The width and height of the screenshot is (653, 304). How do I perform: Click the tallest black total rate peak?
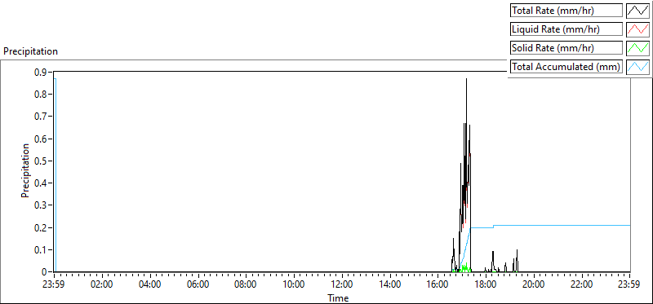pos(466,79)
